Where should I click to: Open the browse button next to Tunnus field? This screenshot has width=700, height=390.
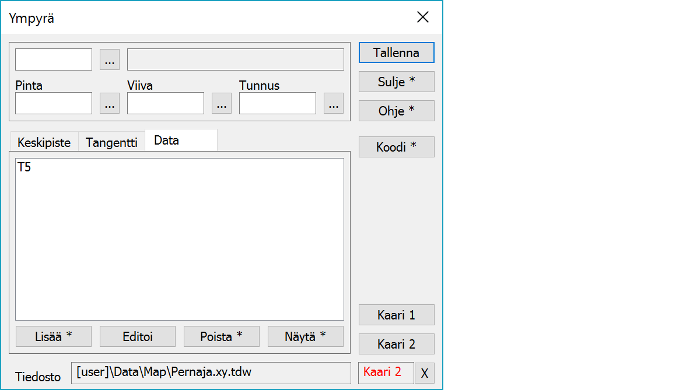pyautogui.click(x=334, y=103)
